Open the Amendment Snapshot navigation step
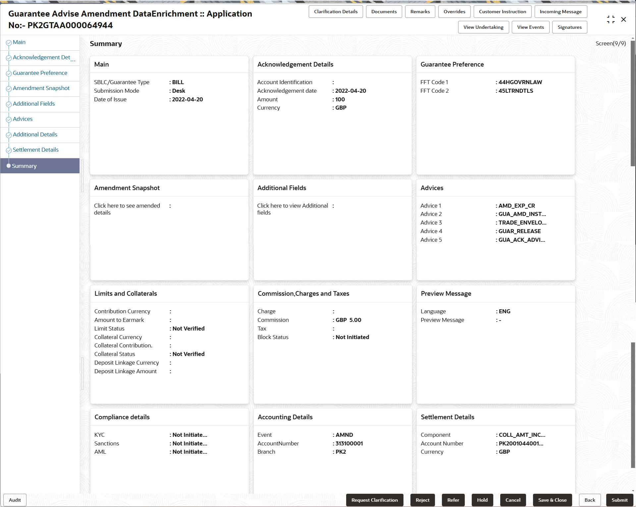This screenshot has height=507, width=636. pyautogui.click(x=41, y=88)
